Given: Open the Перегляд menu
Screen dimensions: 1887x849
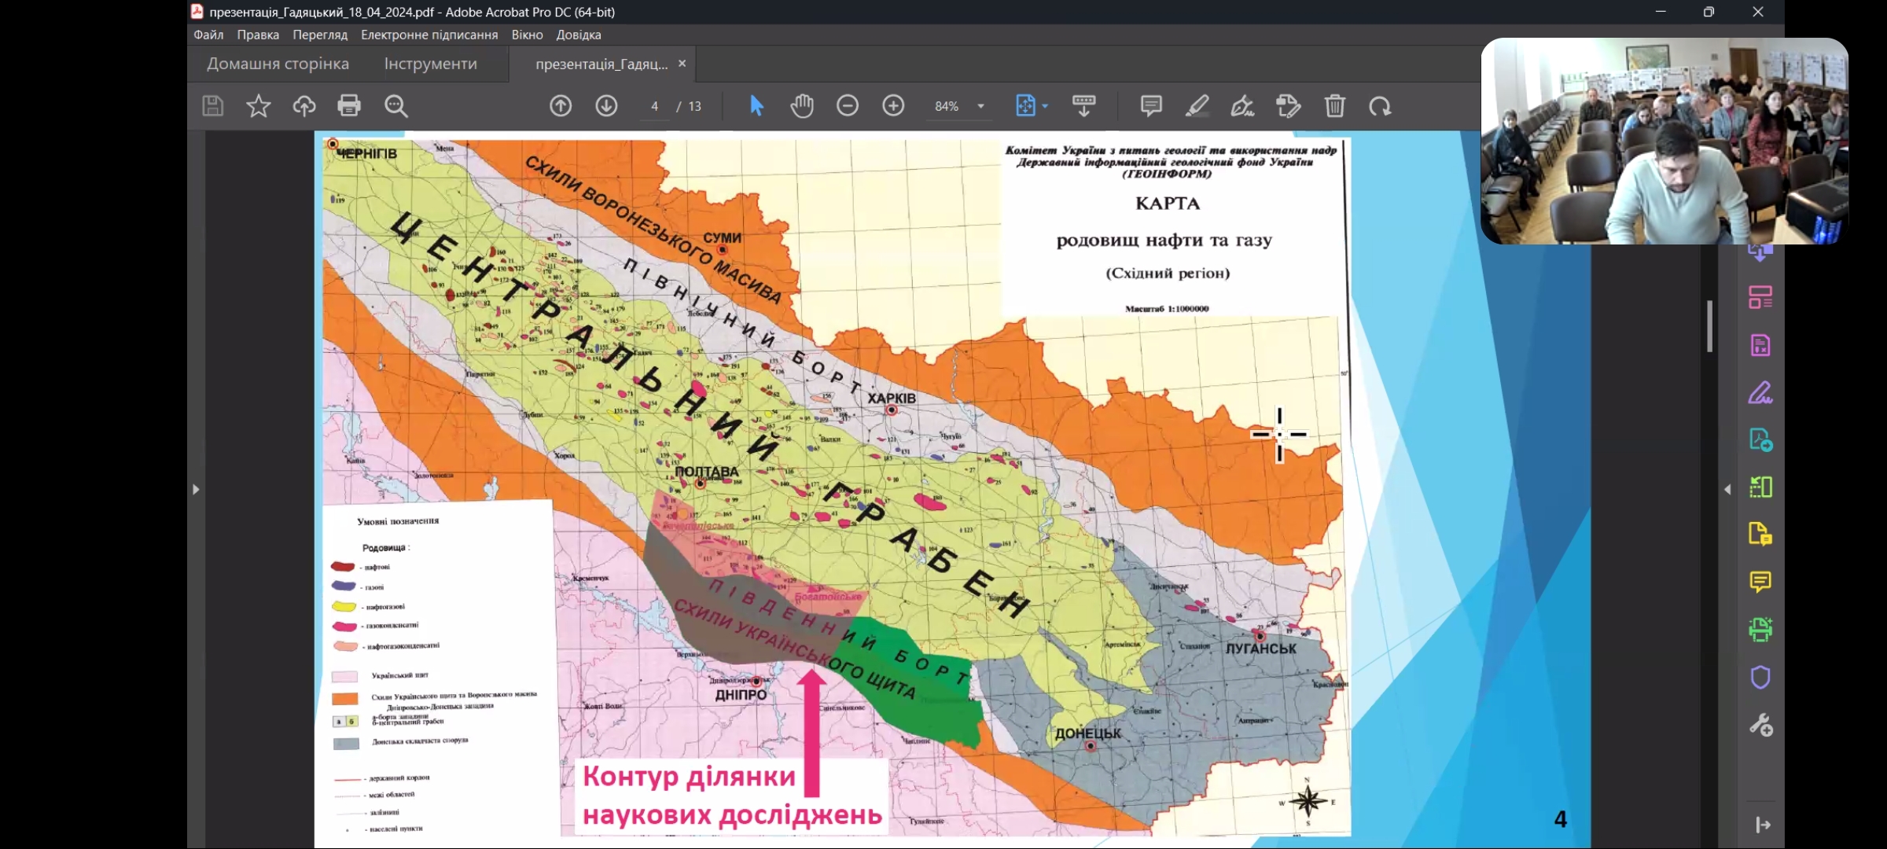Looking at the screenshot, I should click(320, 35).
